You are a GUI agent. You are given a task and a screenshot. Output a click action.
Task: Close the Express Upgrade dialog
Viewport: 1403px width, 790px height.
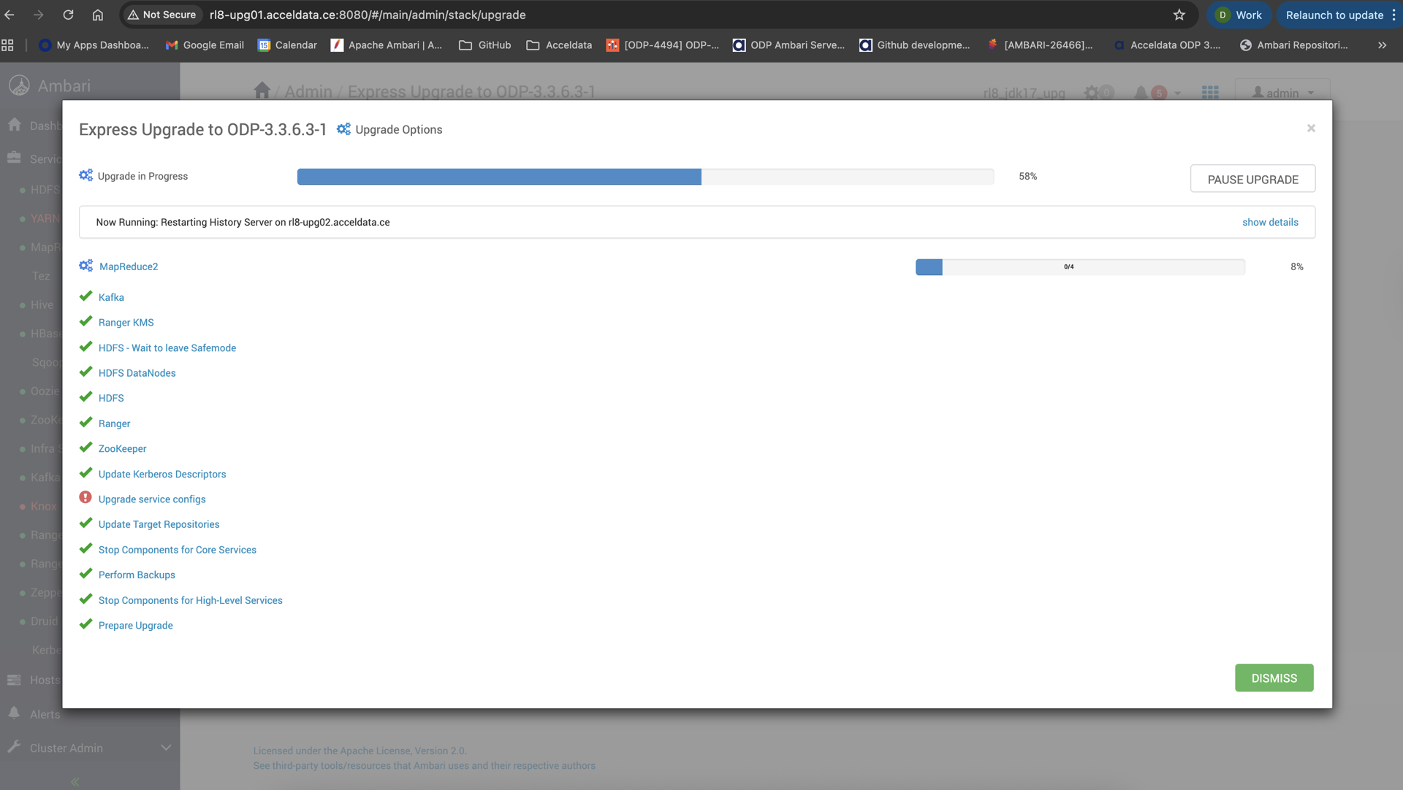click(1311, 129)
